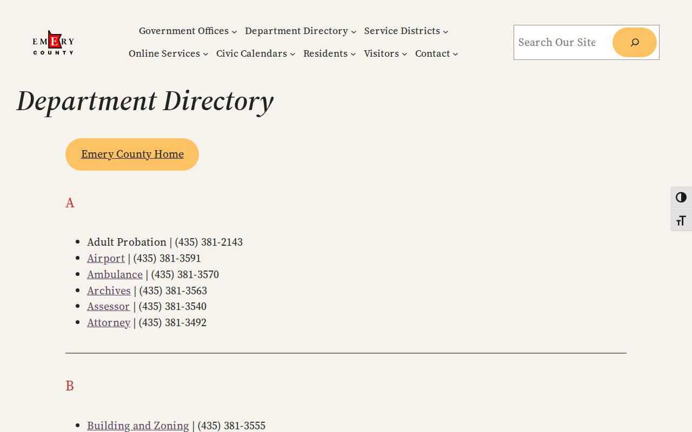Open the Government Offices menu item
Image resolution: width=692 pixels, height=432 pixels.
(184, 31)
